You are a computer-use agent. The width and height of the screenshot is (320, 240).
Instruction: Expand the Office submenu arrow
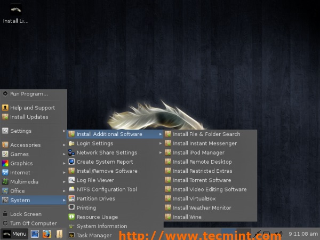(x=64, y=191)
